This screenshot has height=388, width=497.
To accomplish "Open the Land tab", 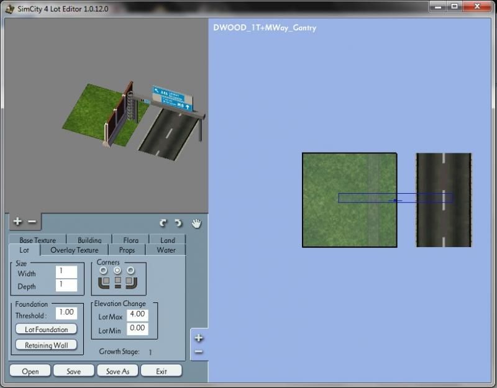I will 167,240.
